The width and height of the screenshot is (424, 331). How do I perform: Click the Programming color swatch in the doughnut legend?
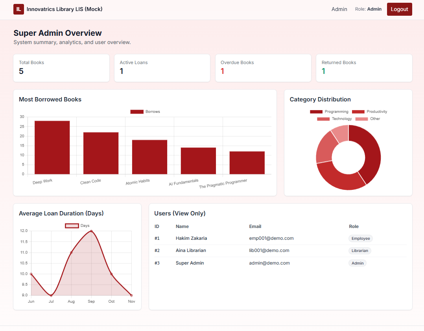coord(316,111)
